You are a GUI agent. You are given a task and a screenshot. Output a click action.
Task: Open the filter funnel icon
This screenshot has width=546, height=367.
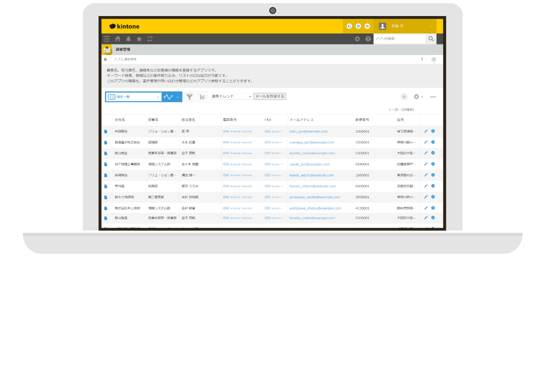pyautogui.click(x=189, y=96)
